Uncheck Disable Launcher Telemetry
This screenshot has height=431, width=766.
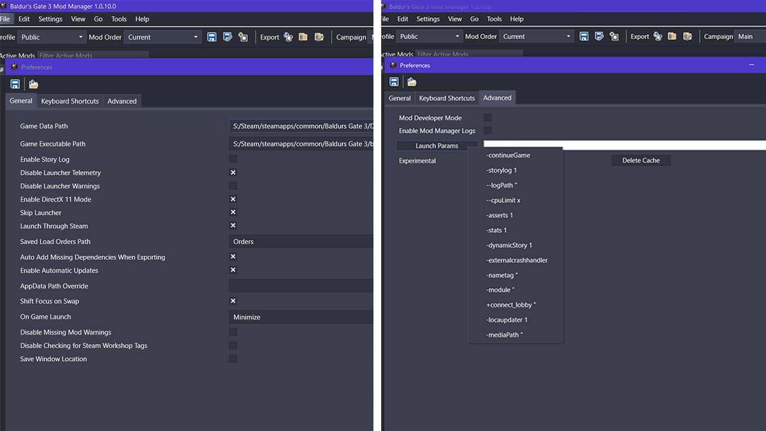click(233, 172)
